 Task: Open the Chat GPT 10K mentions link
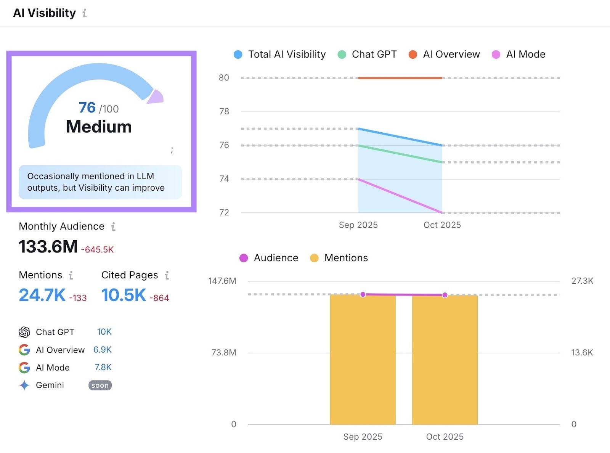(105, 332)
